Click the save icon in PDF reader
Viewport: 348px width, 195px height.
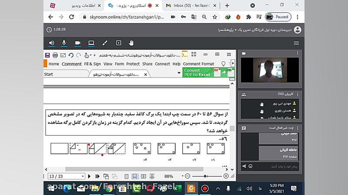47,55
